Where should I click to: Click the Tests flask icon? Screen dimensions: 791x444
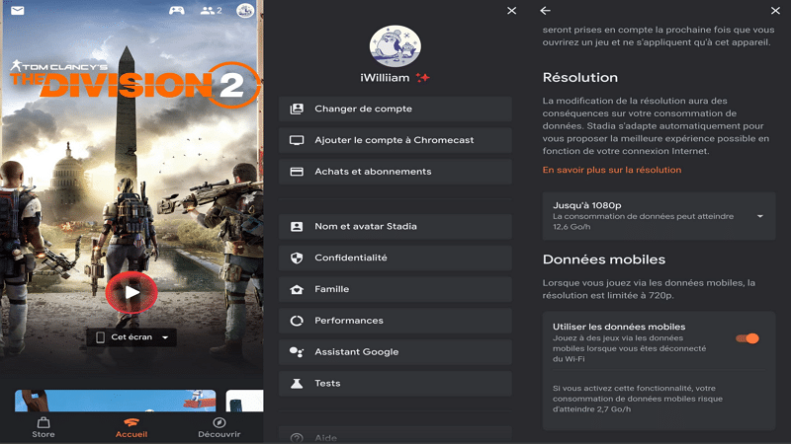(297, 384)
